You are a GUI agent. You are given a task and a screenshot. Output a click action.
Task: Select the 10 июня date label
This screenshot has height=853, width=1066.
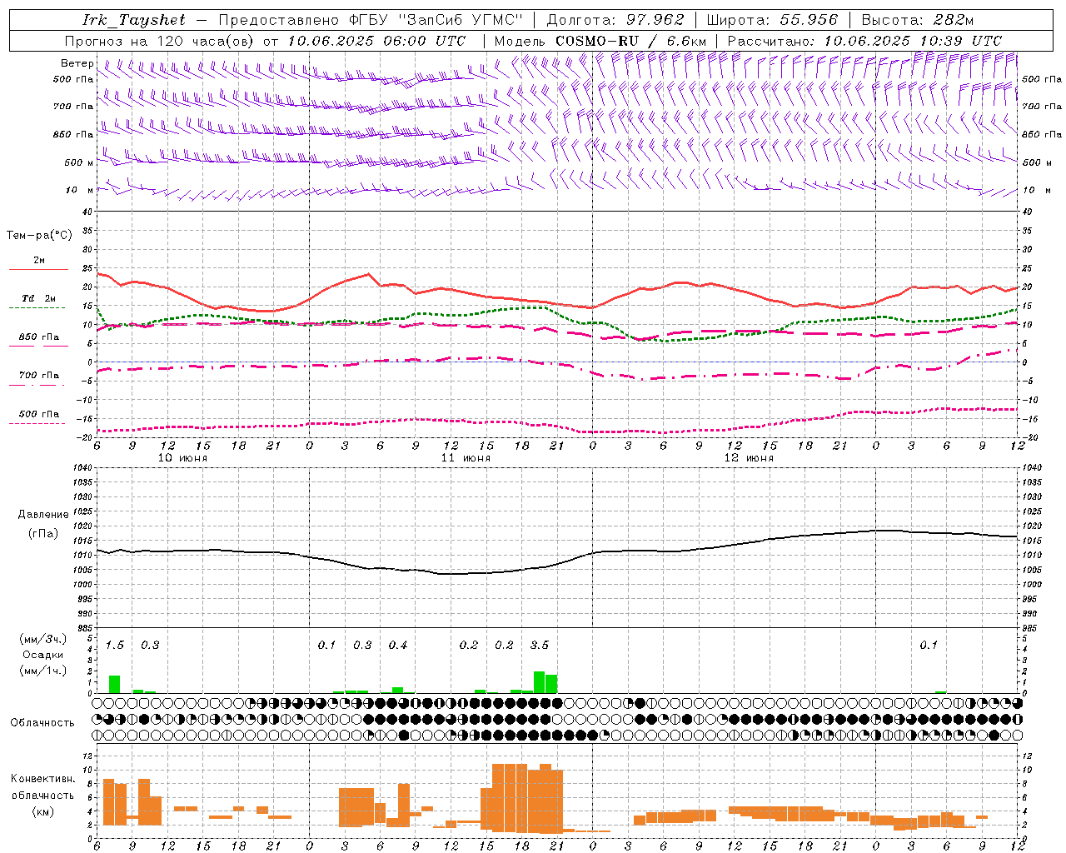point(182,457)
